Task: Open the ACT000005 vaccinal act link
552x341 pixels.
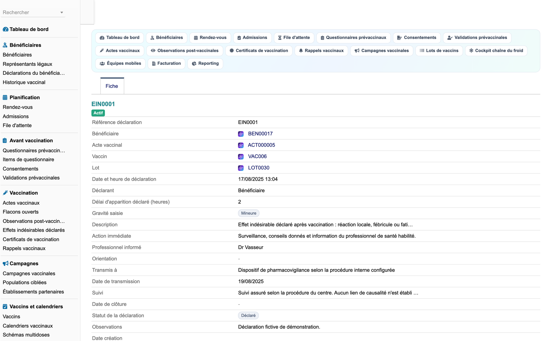Action: [x=261, y=145]
